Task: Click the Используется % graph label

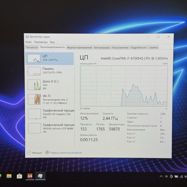Action: point(88,64)
